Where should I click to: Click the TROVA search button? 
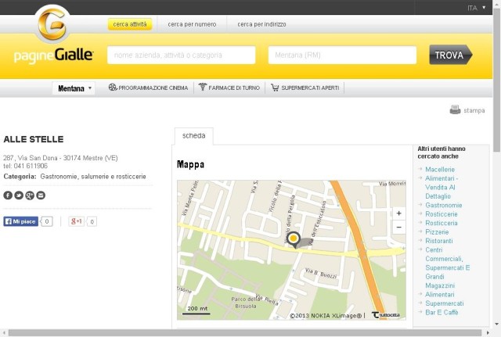(x=451, y=55)
